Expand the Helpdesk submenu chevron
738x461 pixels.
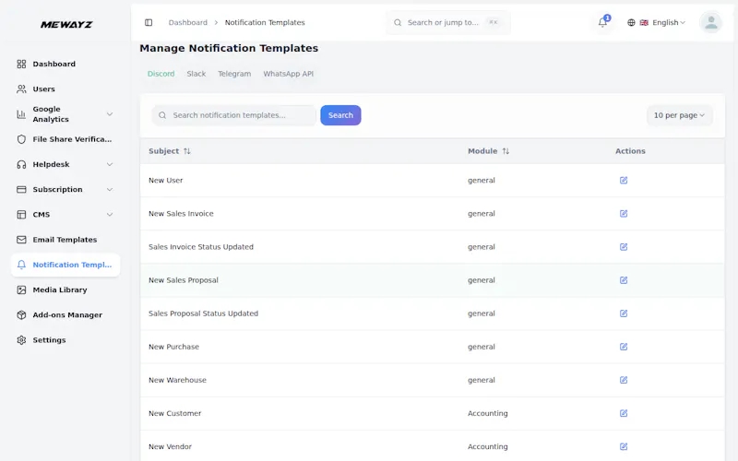pos(110,164)
